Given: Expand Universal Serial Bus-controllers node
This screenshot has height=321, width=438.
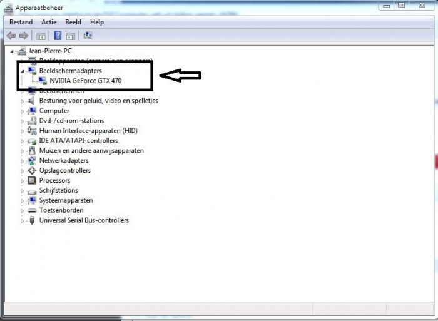Looking at the screenshot, I should tap(23, 221).
